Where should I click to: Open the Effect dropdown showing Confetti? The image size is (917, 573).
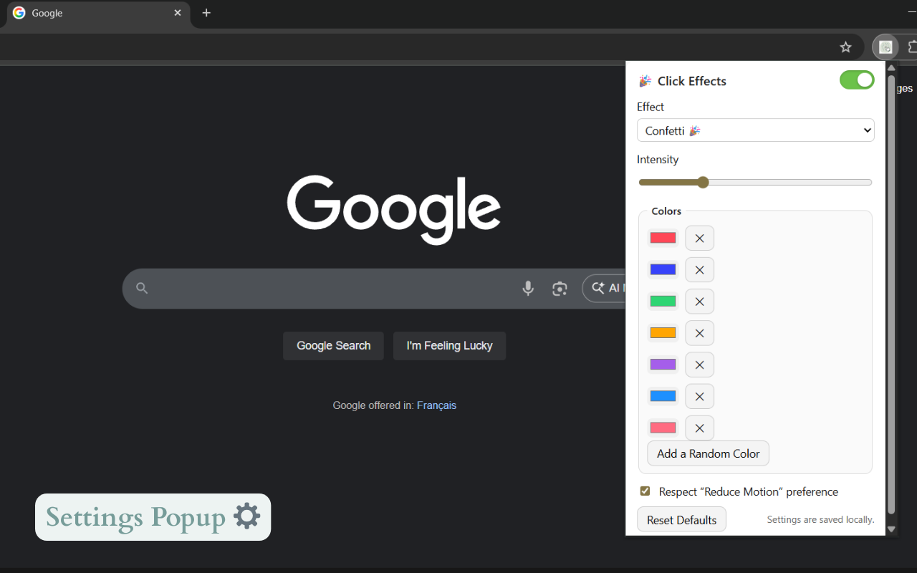coord(756,130)
